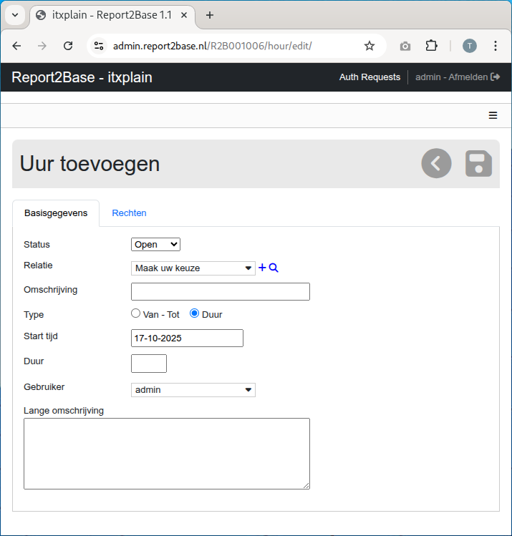
Task: Click the Start tijd date field
Action: click(187, 338)
